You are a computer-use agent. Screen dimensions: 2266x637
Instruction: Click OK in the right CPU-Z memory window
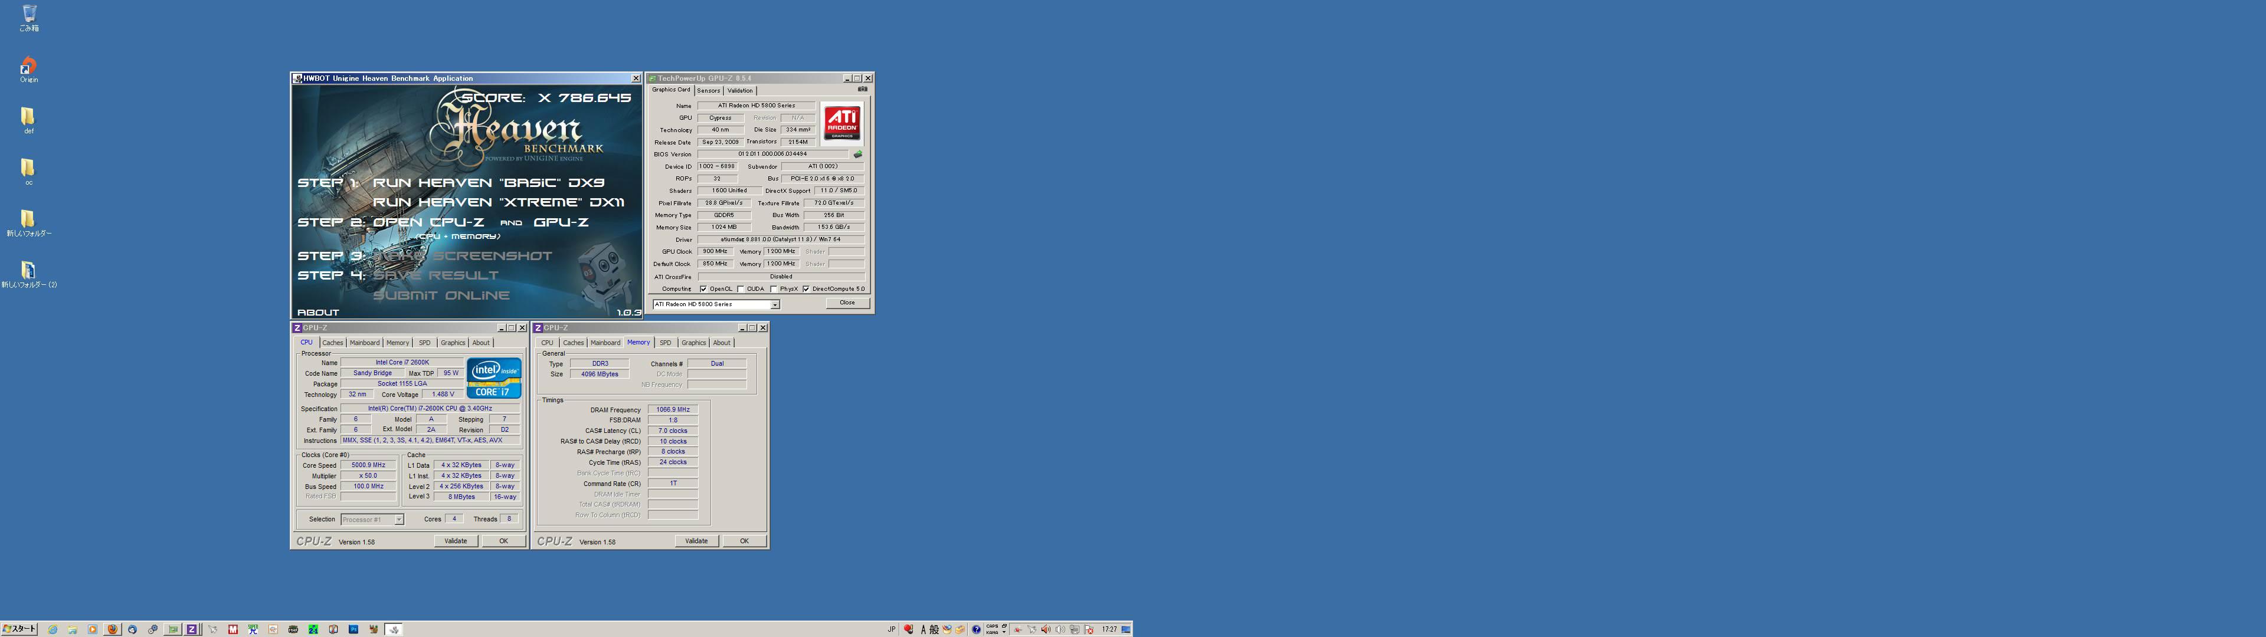coord(744,541)
